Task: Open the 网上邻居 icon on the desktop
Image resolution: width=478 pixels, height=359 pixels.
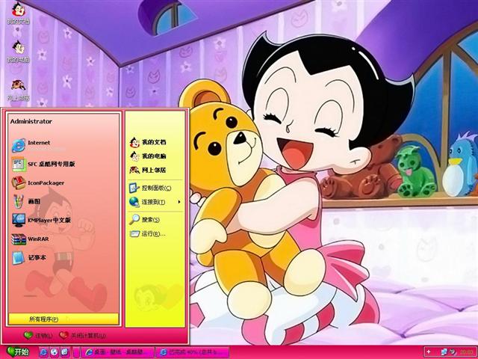Action: point(18,90)
